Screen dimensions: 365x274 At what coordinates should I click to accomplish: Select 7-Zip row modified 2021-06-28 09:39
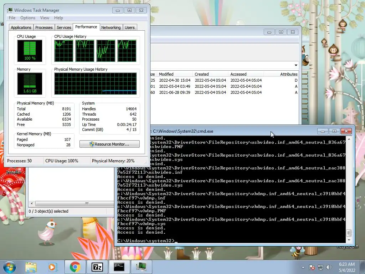[x=225, y=92]
